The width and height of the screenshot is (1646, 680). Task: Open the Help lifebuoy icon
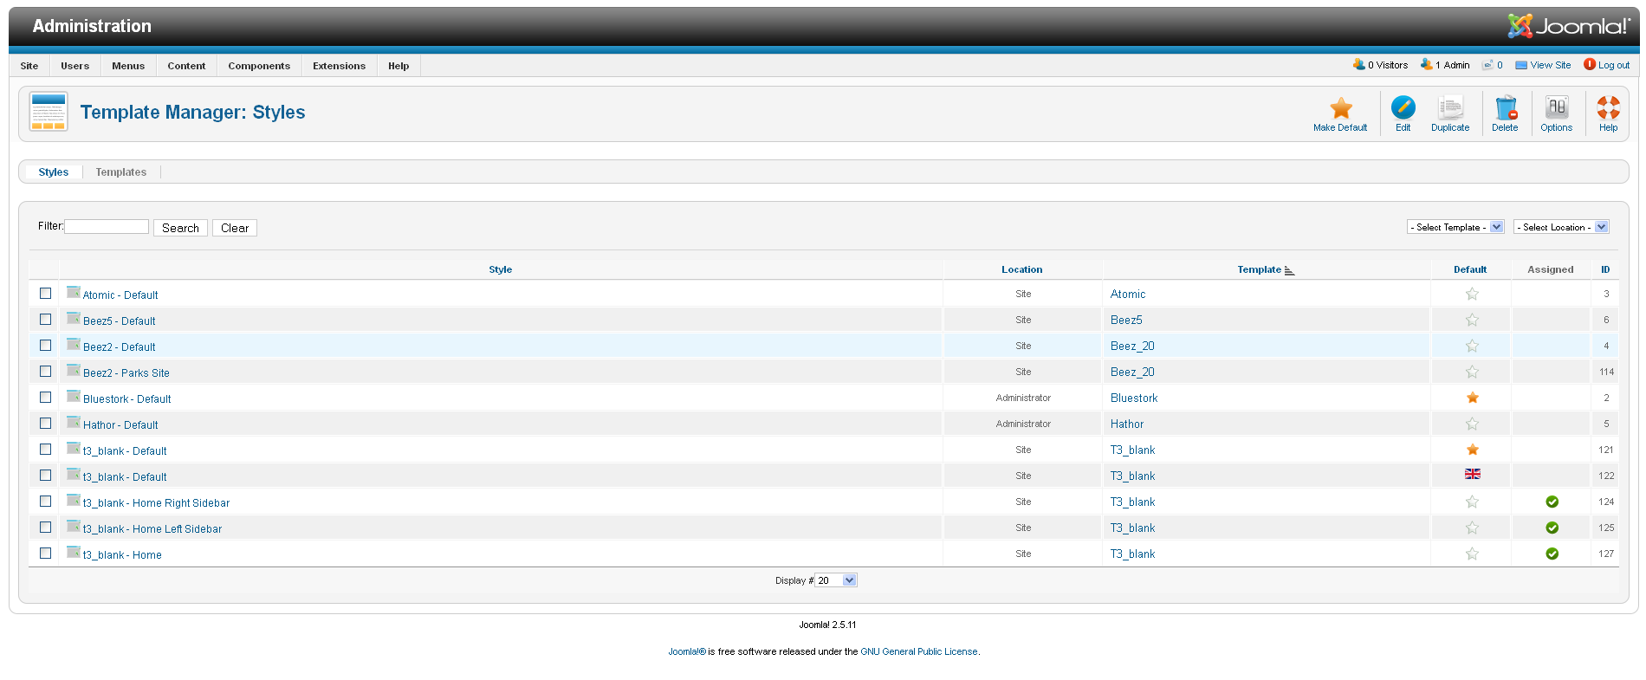point(1608,108)
